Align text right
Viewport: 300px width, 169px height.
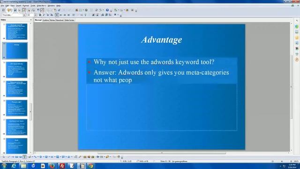(x=65, y=15)
